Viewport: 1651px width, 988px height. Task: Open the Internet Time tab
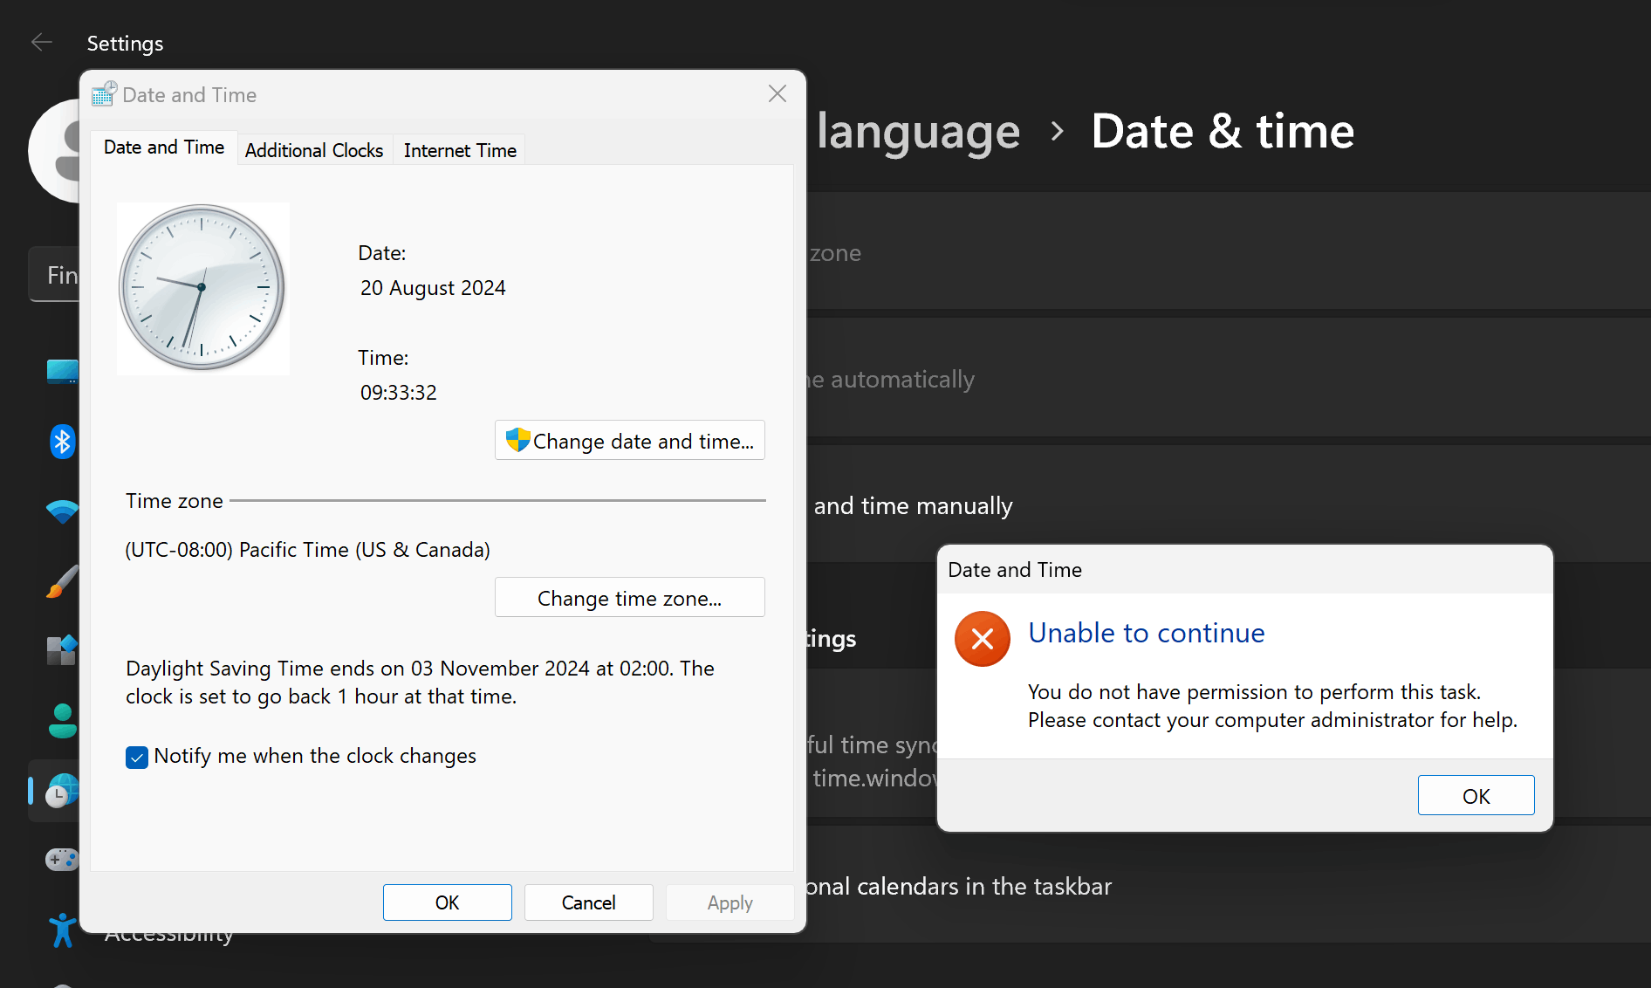pyautogui.click(x=459, y=149)
